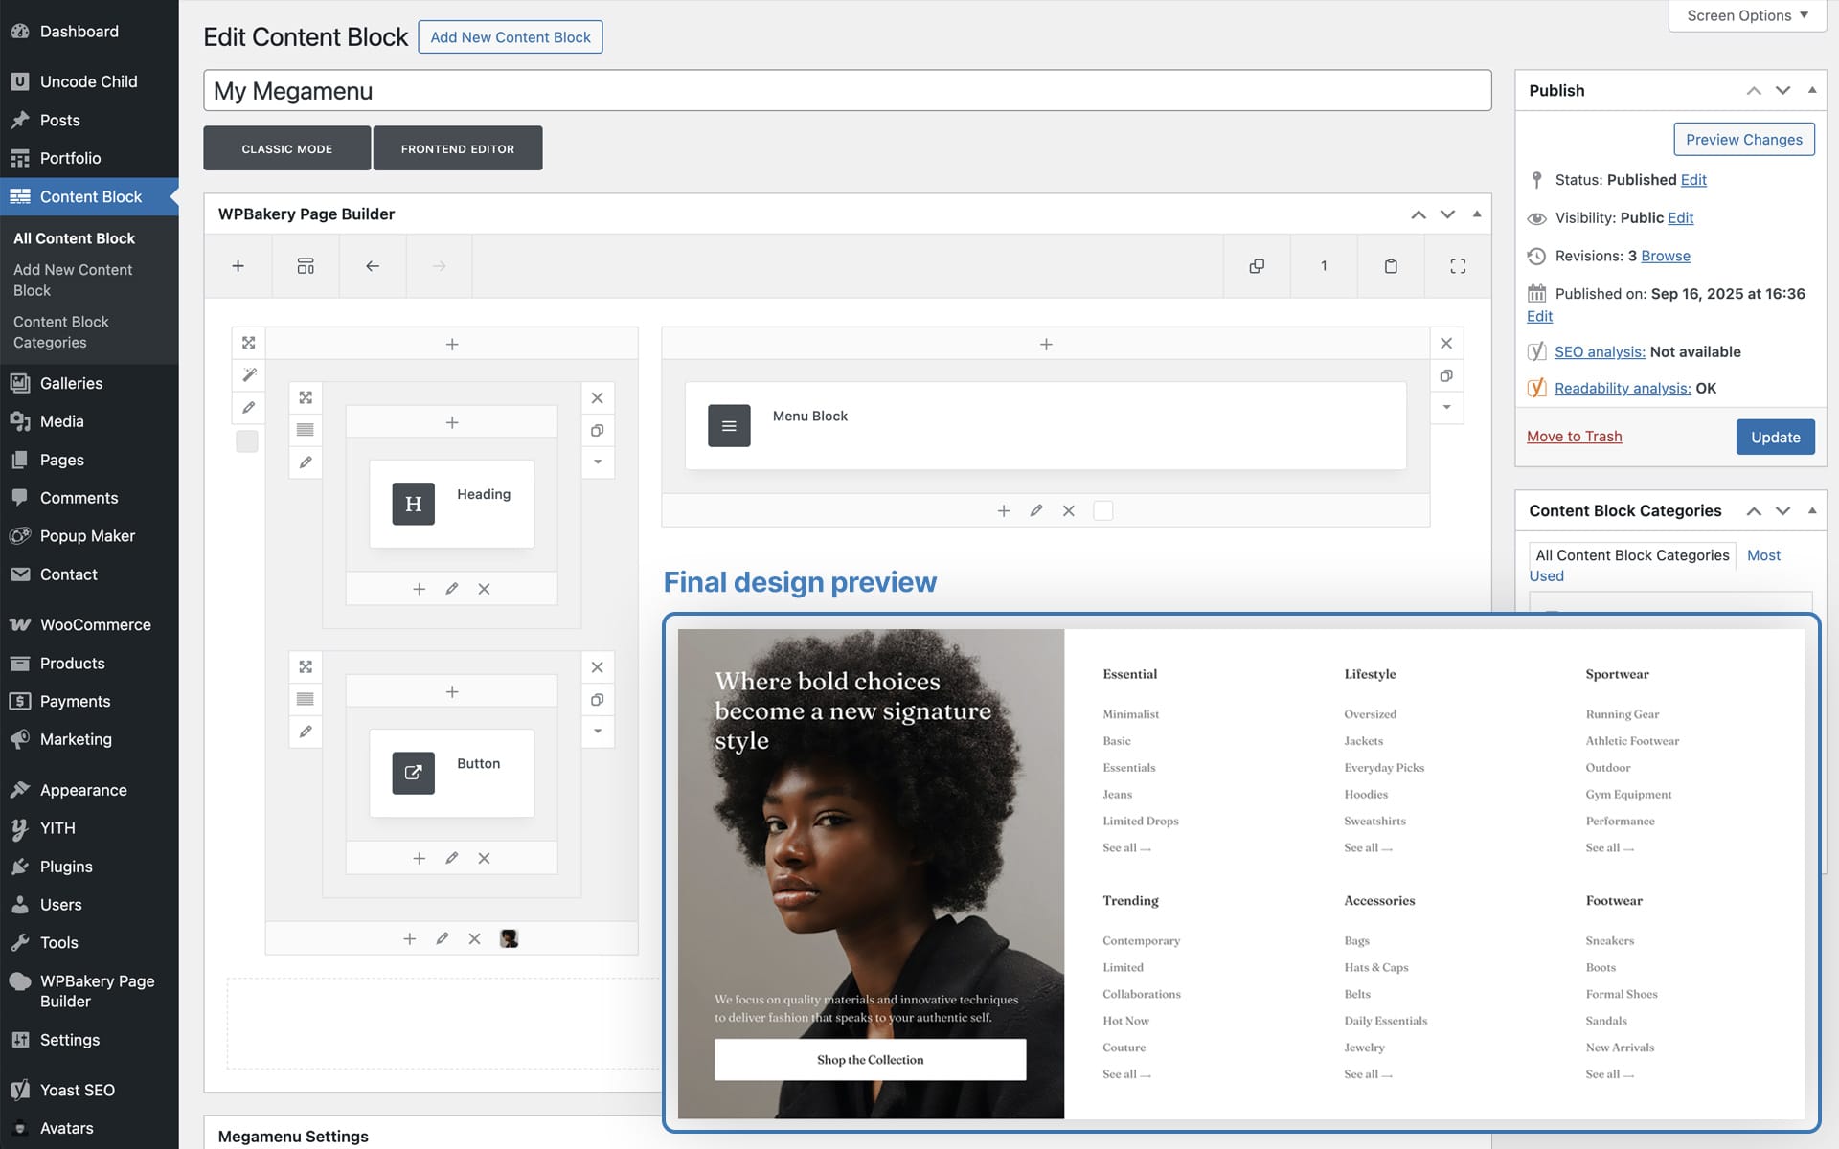Enter fullscreen mode in WPBakery toolbar
Viewport: 1839px width, 1149px height.
coord(1458,266)
